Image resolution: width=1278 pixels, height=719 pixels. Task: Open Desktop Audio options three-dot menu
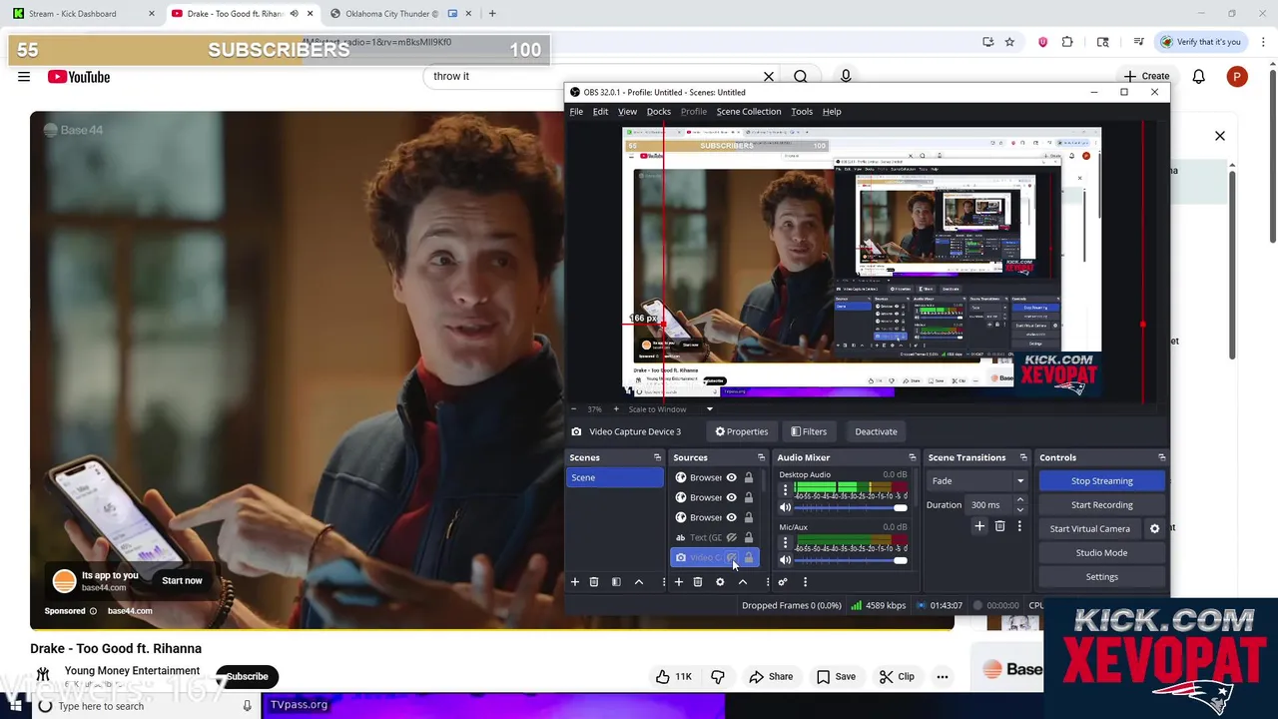[785, 489]
